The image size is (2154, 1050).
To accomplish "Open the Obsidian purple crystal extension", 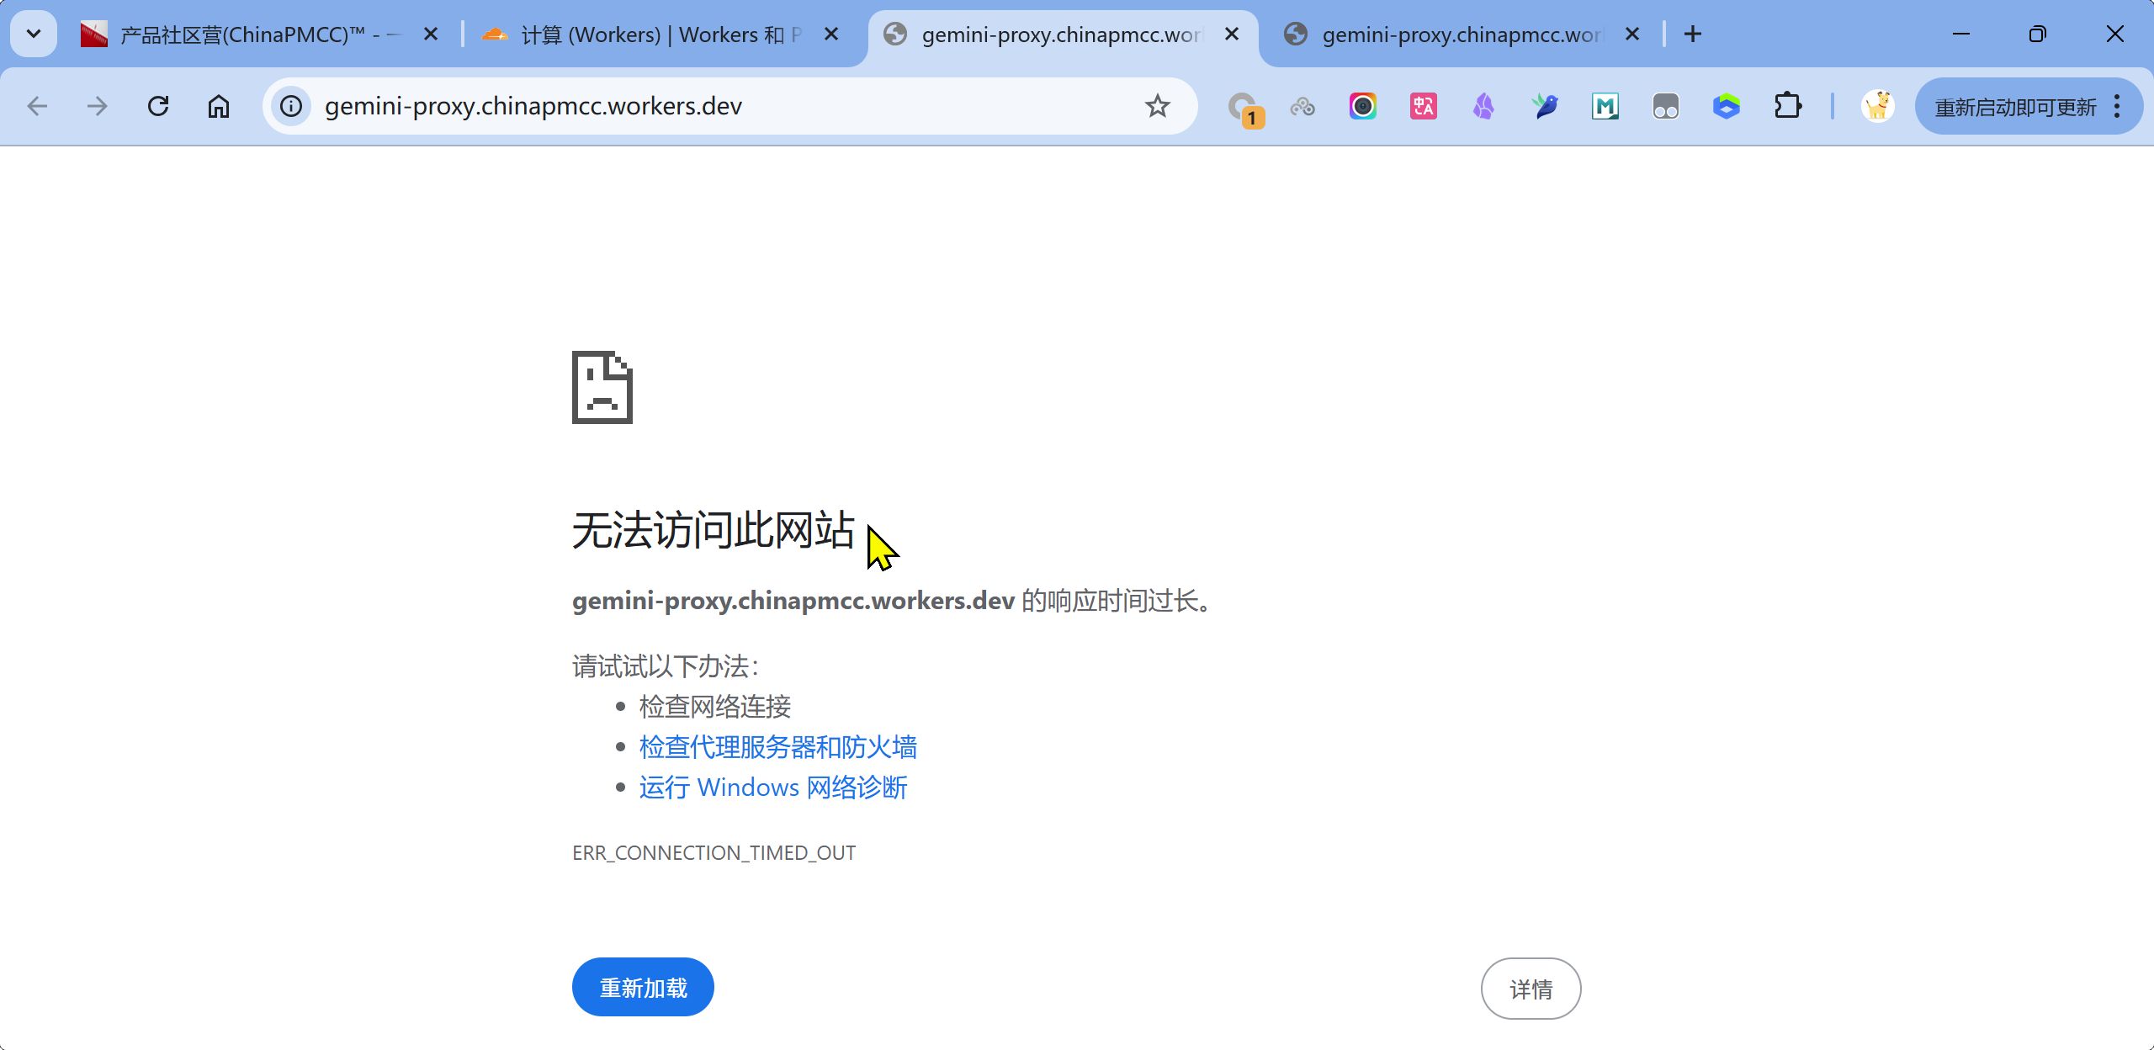I will pos(1483,106).
